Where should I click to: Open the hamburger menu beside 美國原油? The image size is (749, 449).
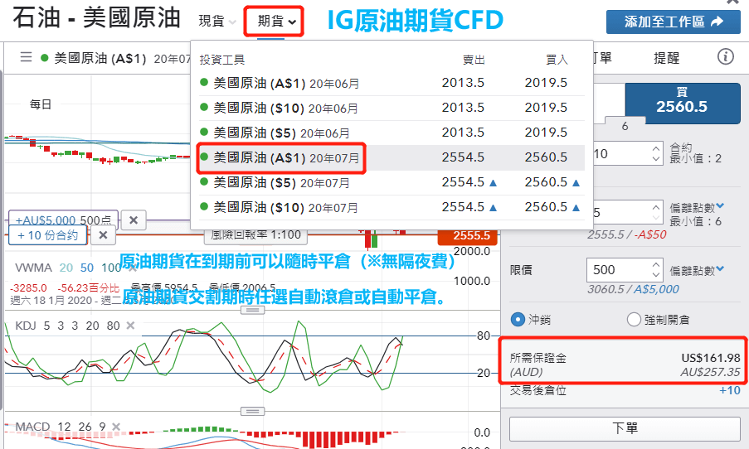(x=26, y=57)
